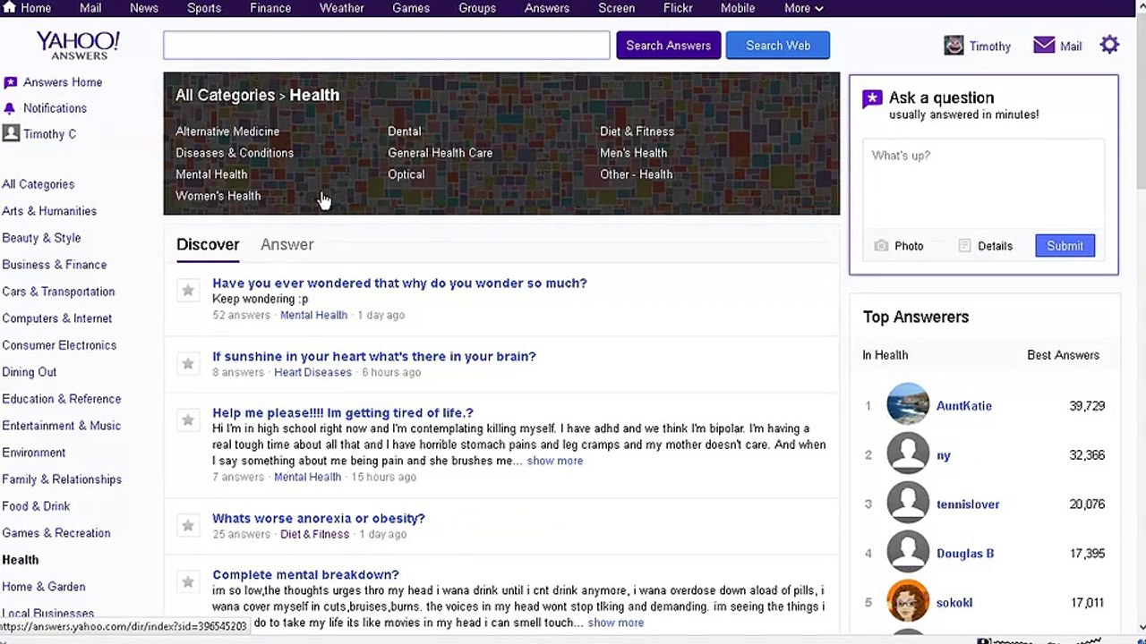Open General Health Care subcategory
Viewport: 1146px width, 644px height.
click(440, 153)
